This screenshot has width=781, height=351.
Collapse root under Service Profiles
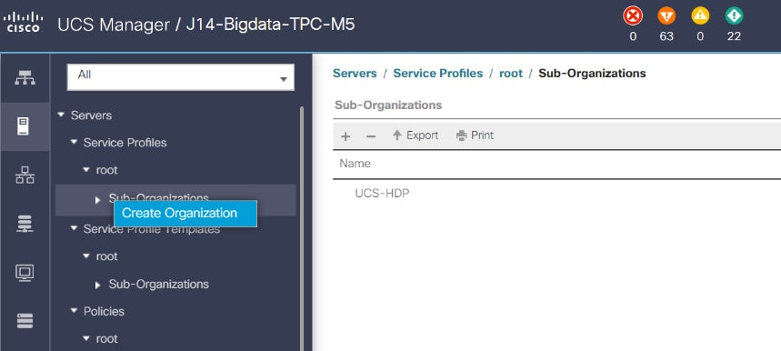click(86, 170)
